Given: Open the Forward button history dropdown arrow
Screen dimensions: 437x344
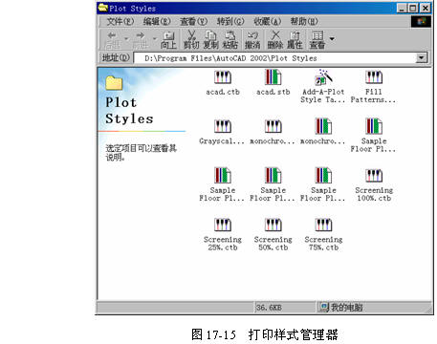Looking at the screenshot, I should (155, 39).
